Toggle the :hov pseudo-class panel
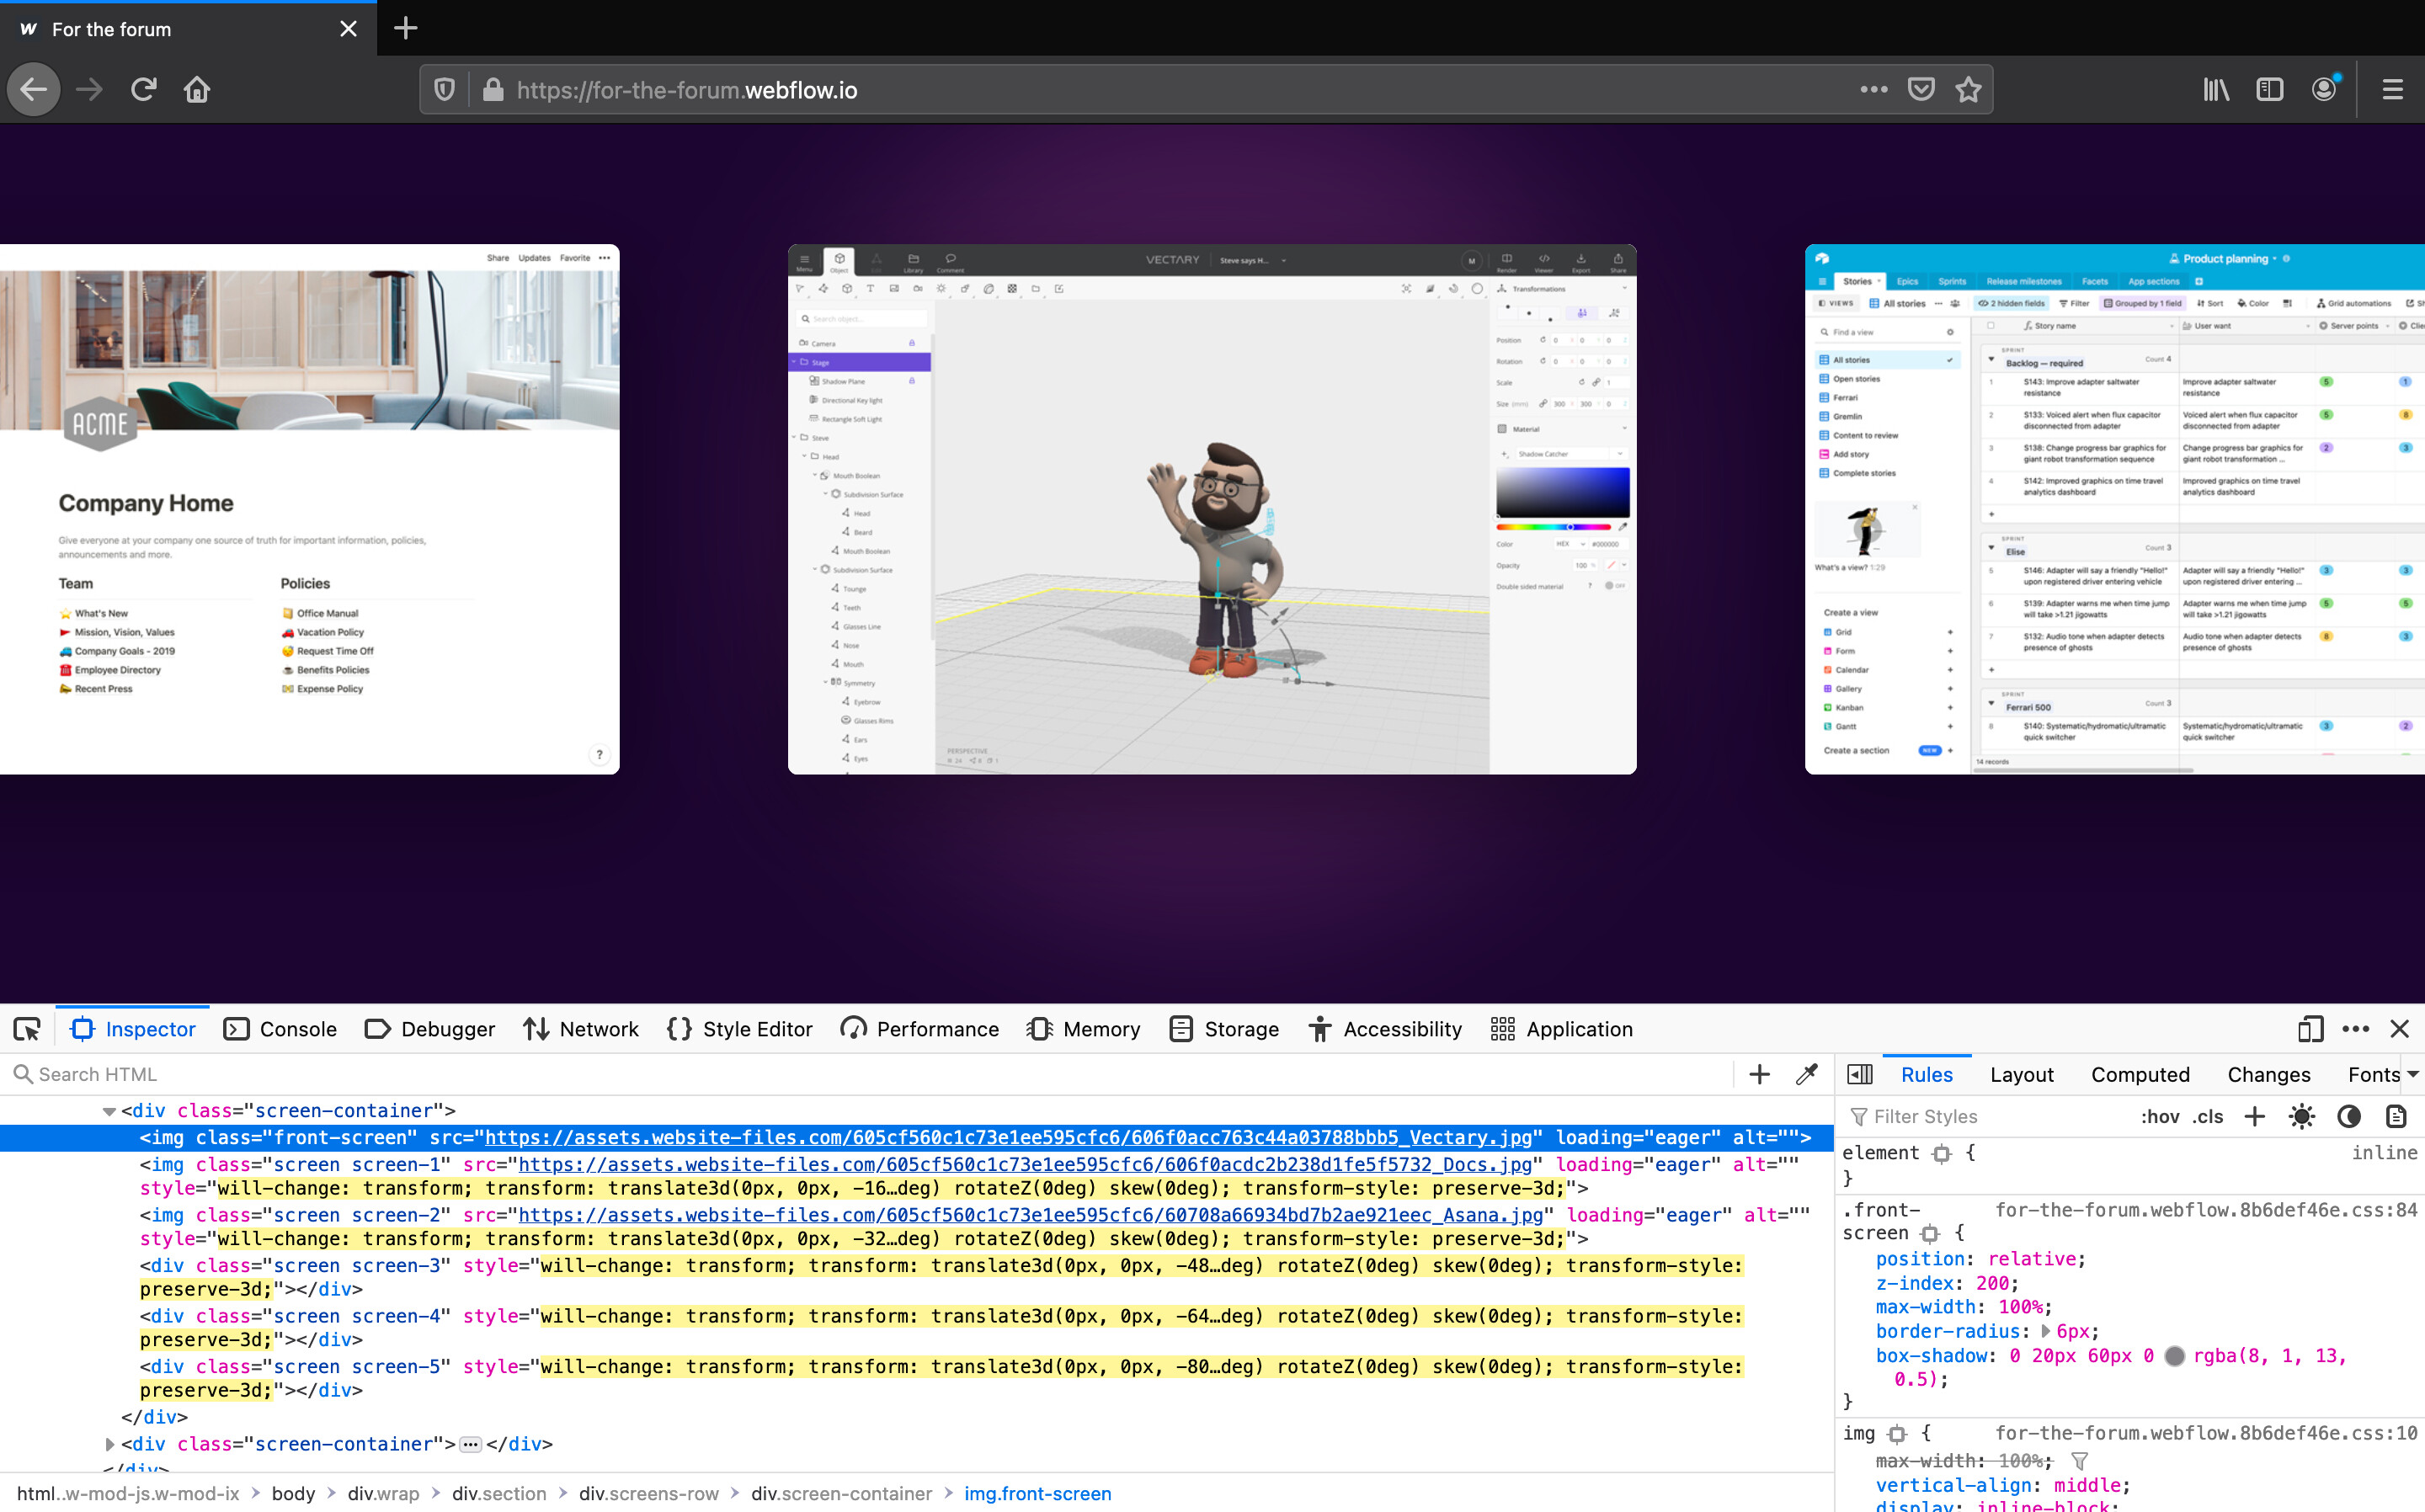Viewport: 2425px width, 1512px height. 2160,1116
